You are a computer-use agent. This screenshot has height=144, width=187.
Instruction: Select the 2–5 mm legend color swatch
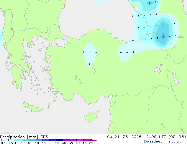pos(25,140)
